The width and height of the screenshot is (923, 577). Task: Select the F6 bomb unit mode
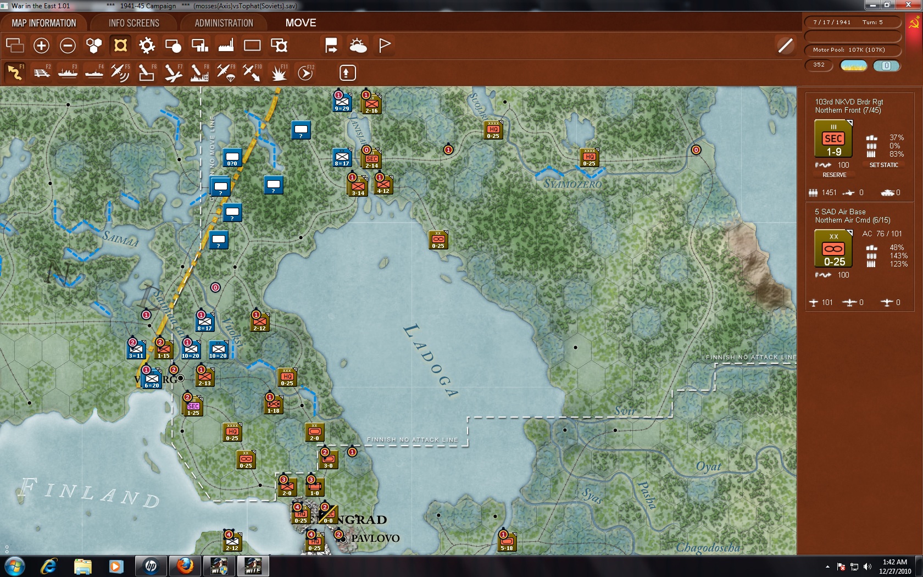[147, 72]
